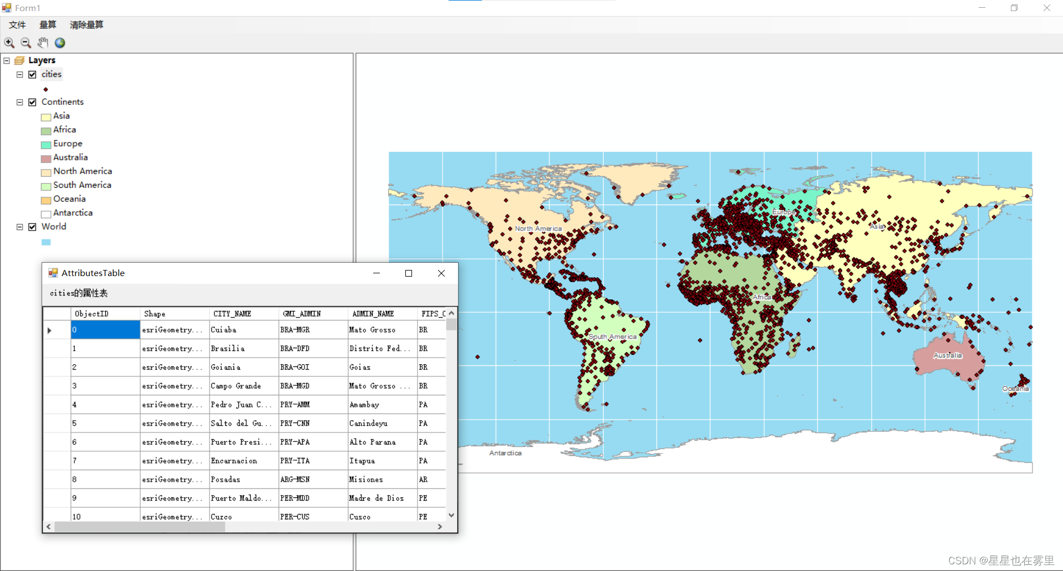
Task: Click the Antarctica label on the map
Action: (x=505, y=453)
